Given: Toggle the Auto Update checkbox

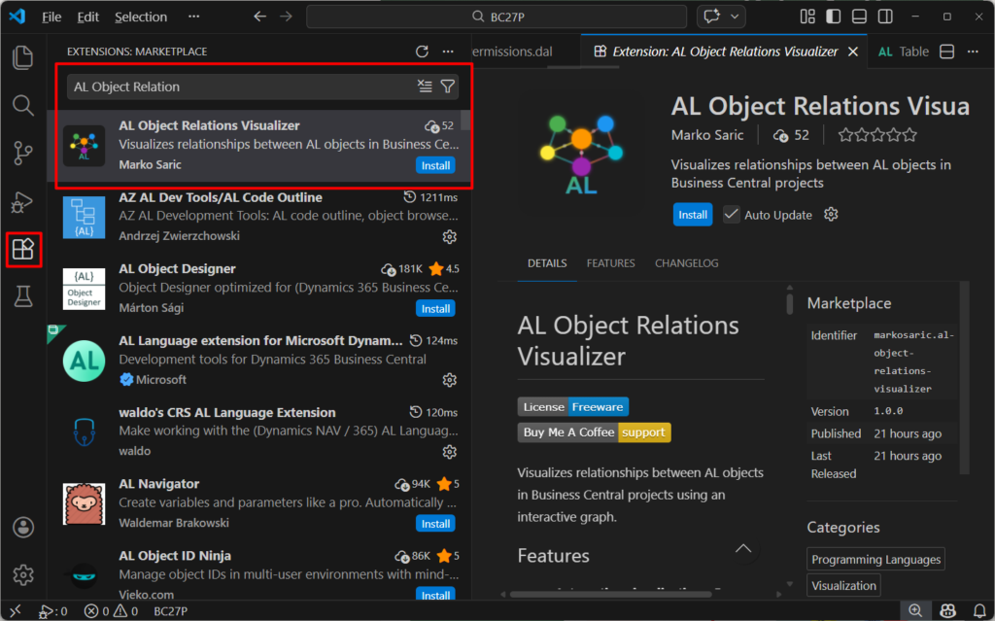Looking at the screenshot, I should pos(732,215).
